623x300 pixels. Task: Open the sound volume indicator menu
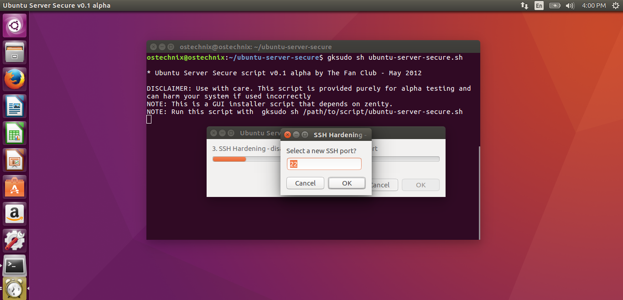coord(570,5)
